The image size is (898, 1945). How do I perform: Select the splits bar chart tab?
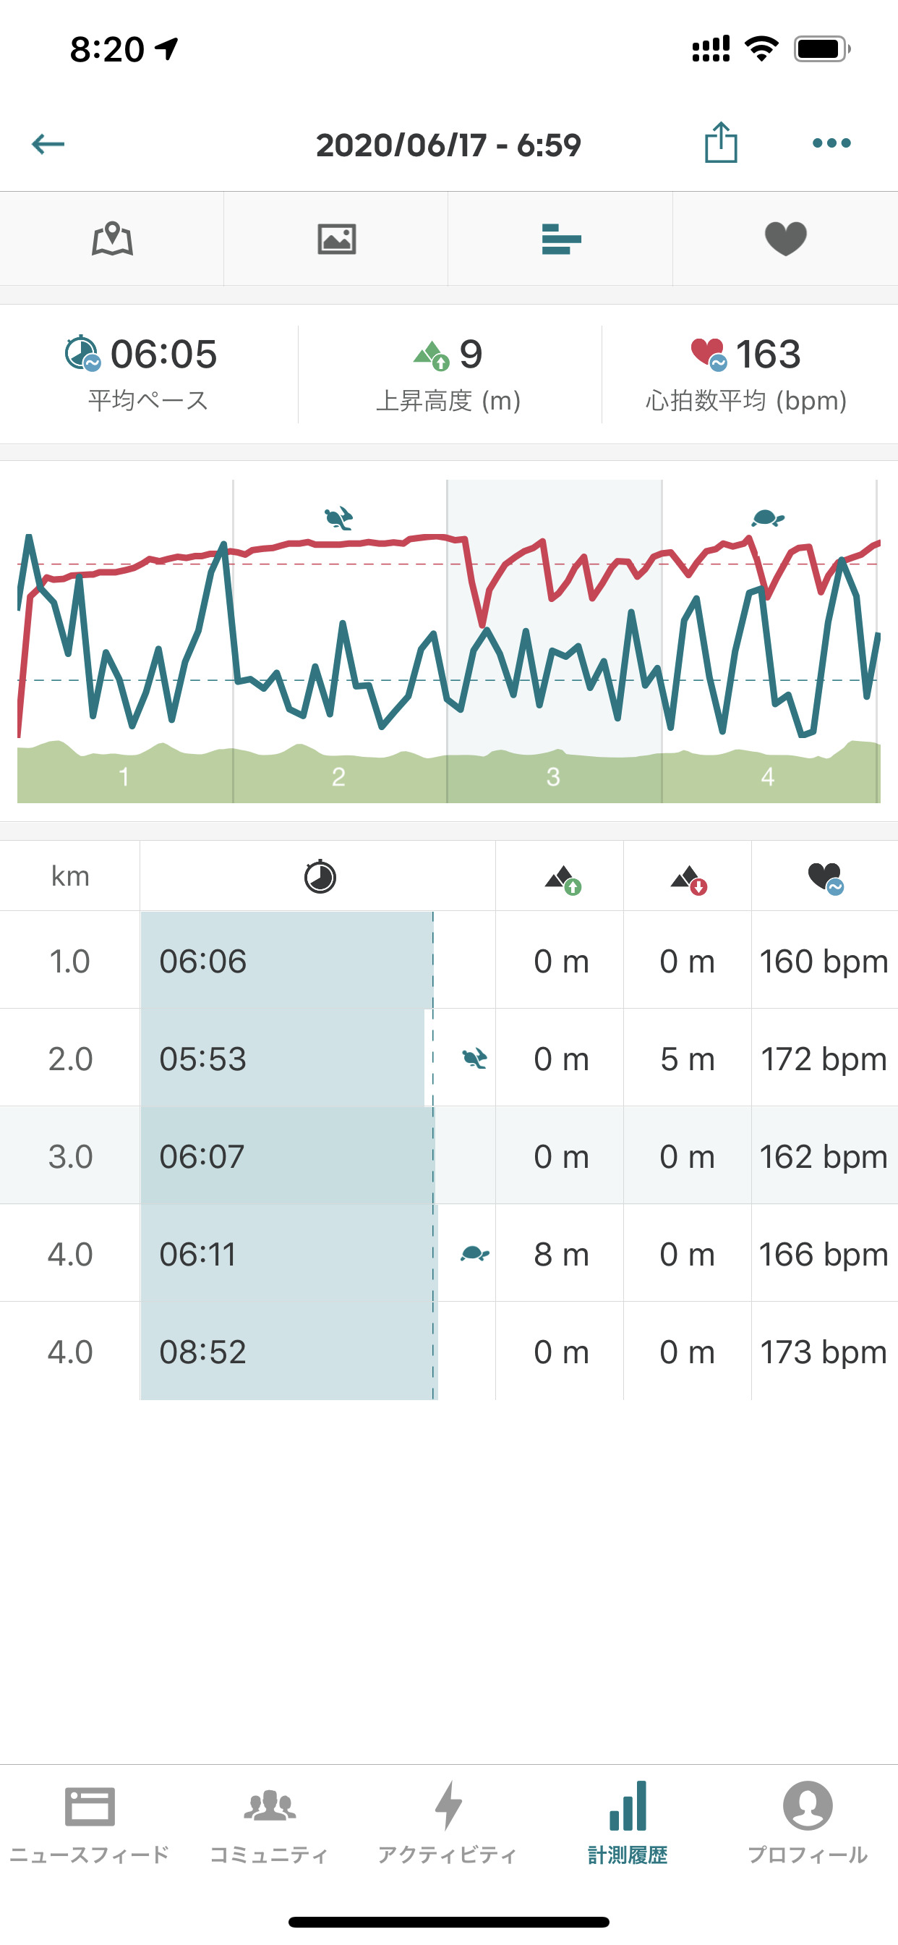point(560,240)
